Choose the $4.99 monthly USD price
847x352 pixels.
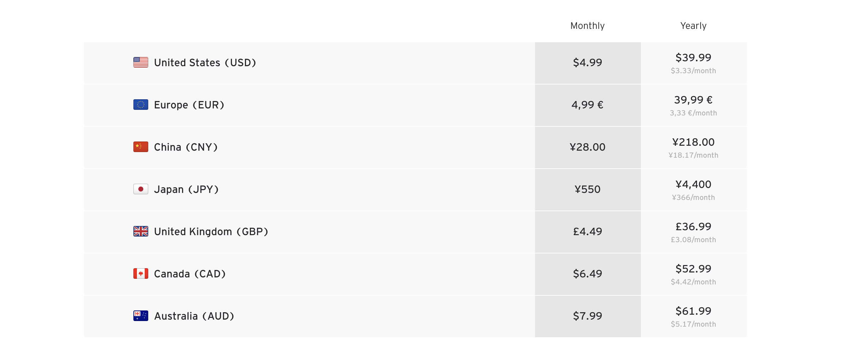(x=588, y=63)
